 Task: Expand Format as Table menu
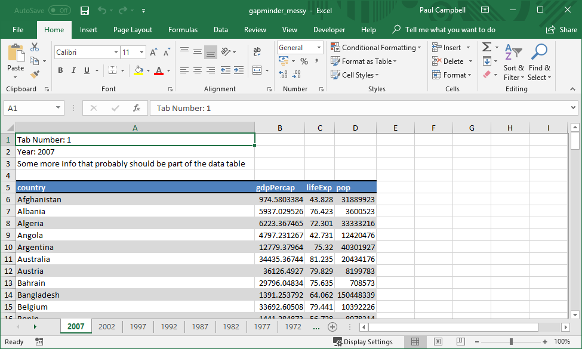click(364, 61)
